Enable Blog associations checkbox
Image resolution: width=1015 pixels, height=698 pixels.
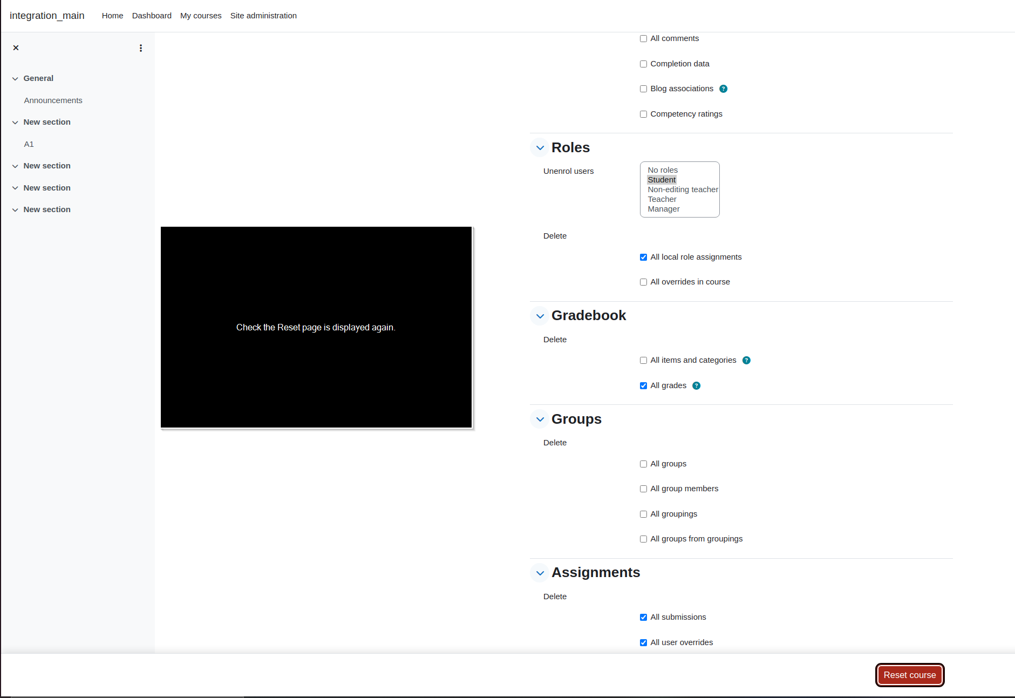point(643,89)
